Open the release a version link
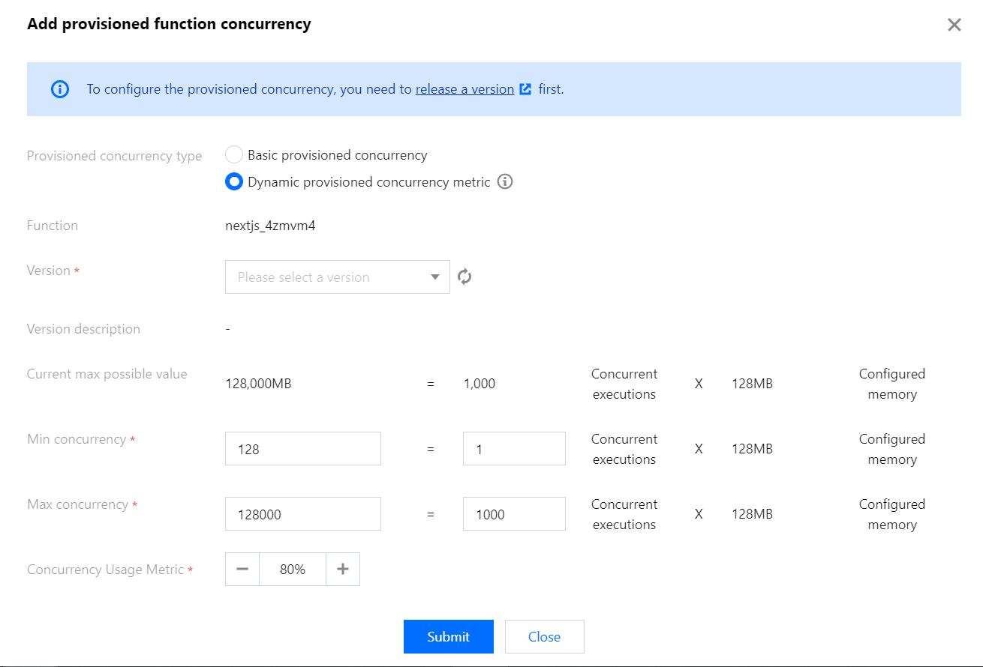Screen dimensions: 983x667 click(464, 89)
